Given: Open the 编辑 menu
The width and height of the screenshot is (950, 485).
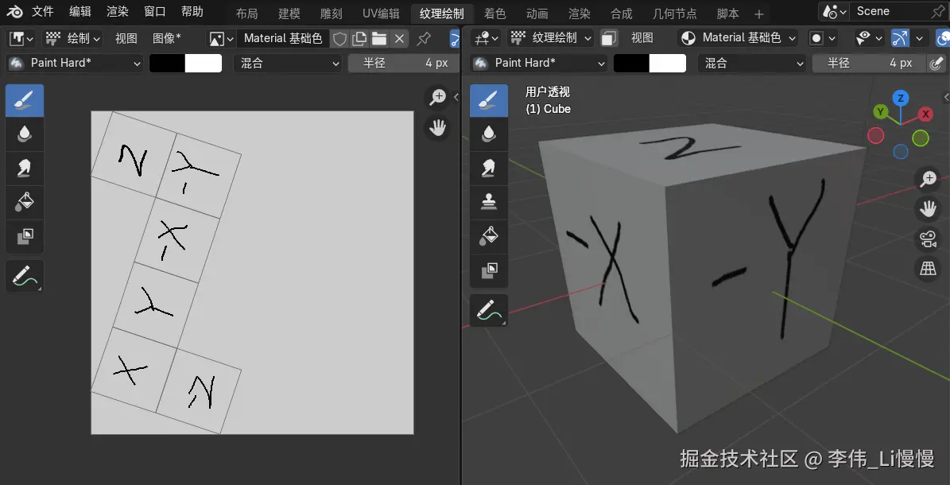Looking at the screenshot, I should coord(80,11).
